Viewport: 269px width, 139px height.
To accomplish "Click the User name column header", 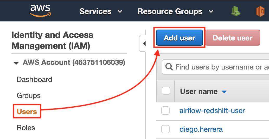I will [199, 92].
